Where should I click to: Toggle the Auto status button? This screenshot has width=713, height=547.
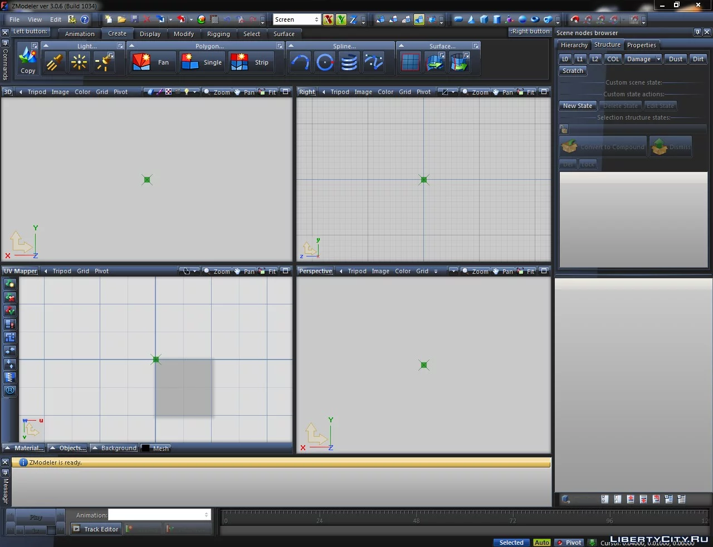coord(541,543)
